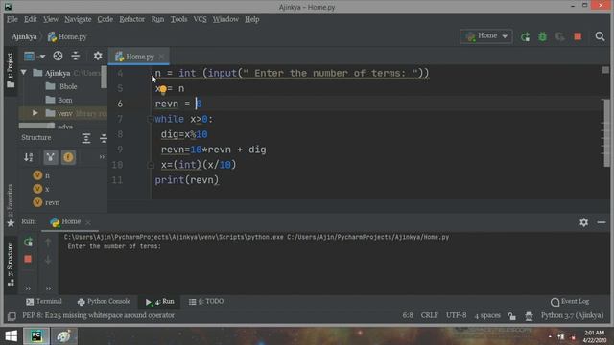This screenshot has width=614, height=345.
Task: Click the Locate file target icon
Action: point(58,57)
